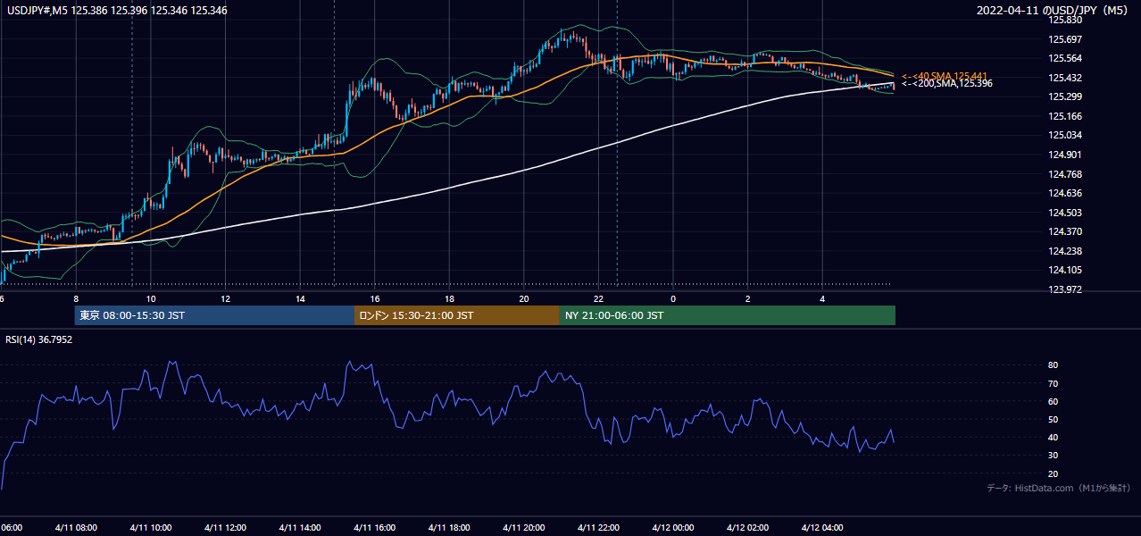Click the bottom time label 4/11 14:00
The width and height of the screenshot is (1141, 536).
(x=300, y=527)
